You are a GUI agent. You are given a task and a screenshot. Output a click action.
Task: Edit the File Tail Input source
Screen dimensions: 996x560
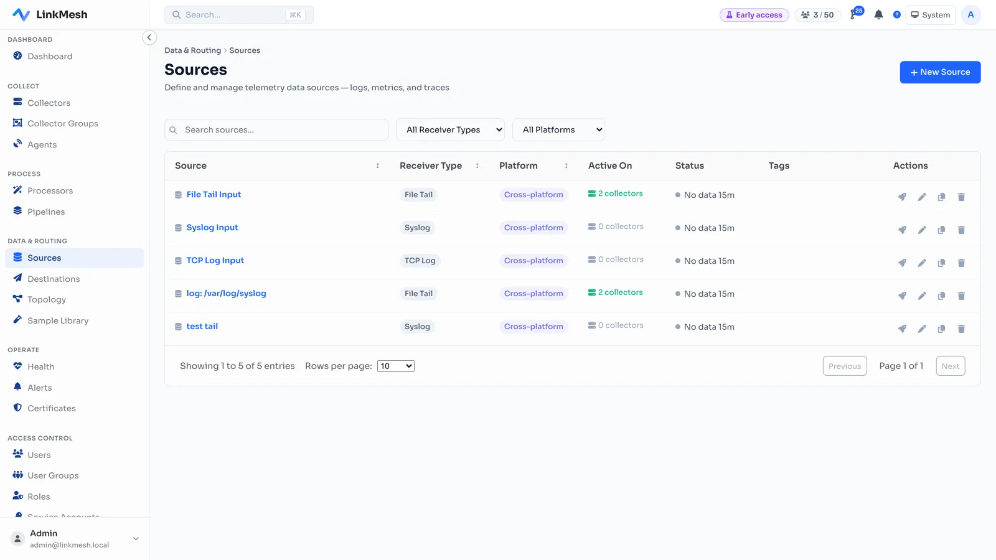(x=922, y=197)
